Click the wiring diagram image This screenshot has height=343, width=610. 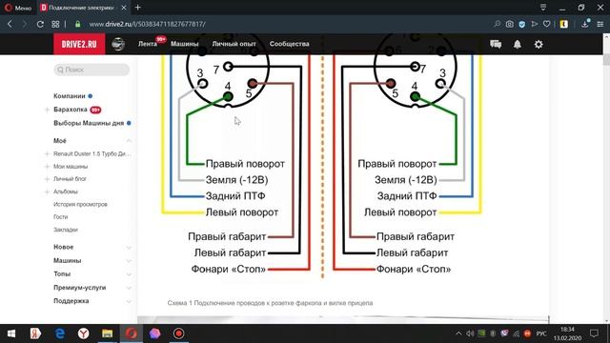[322, 168]
